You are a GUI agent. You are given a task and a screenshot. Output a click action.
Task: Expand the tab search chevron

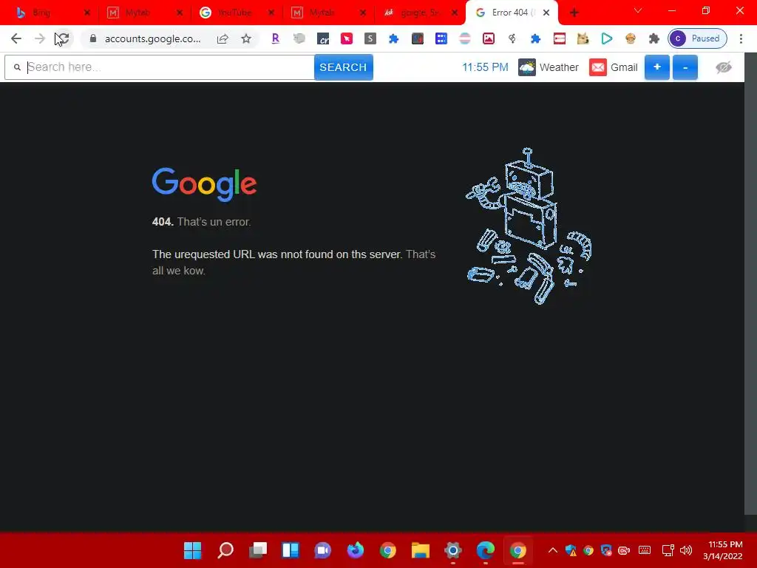pos(638,10)
